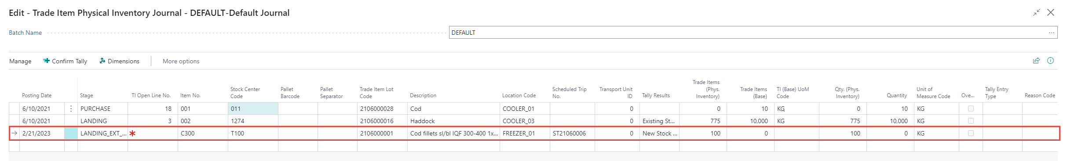Toggle the checkbox on the Haddock row
The image size is (1067, 161).
(x=971, y=121)
